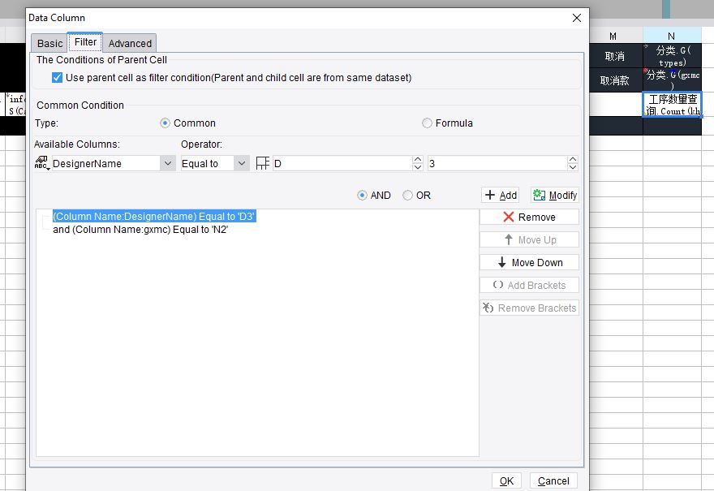The width and height of the screenshot is (714, 491).
Task: Click the column letter D field
Action: click(x=342, y=163)
